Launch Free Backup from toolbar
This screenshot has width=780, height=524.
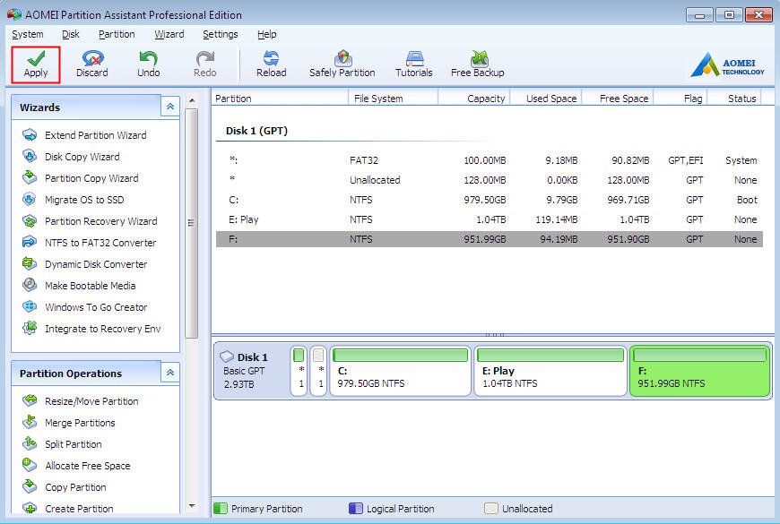point(478,64)
